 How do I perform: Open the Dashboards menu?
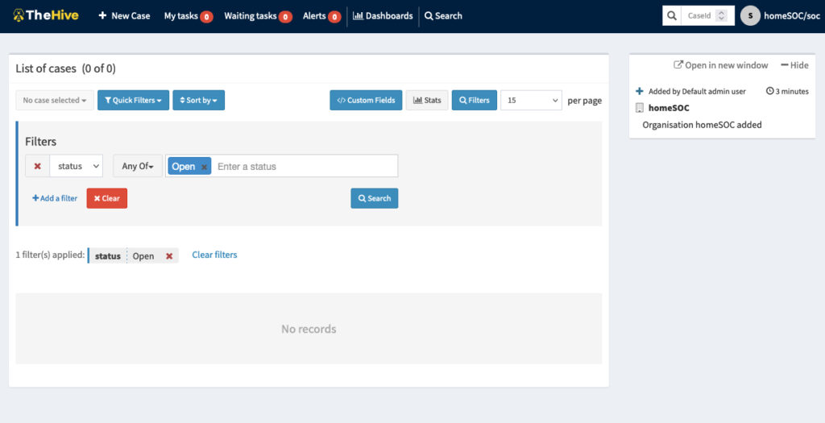[x=383, y=16]
